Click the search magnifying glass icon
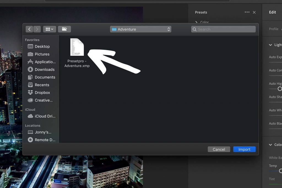 [194, 29]
